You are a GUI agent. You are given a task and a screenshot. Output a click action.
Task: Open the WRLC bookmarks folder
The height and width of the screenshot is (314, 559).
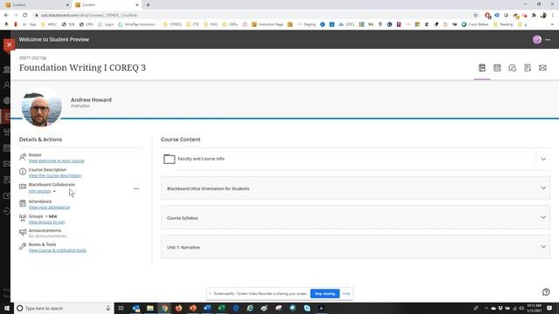pyautogui.click(x=49, y=24)
